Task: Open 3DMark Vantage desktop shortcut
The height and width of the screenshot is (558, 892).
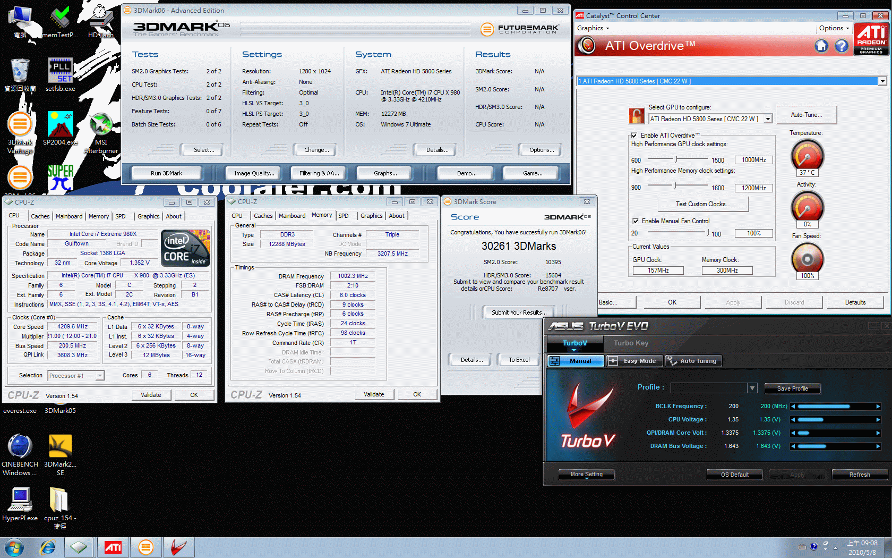Action: tap(20, 133)
